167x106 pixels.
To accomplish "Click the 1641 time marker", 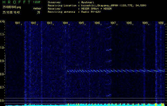I will pyautogui.click(x=18, y=23).
